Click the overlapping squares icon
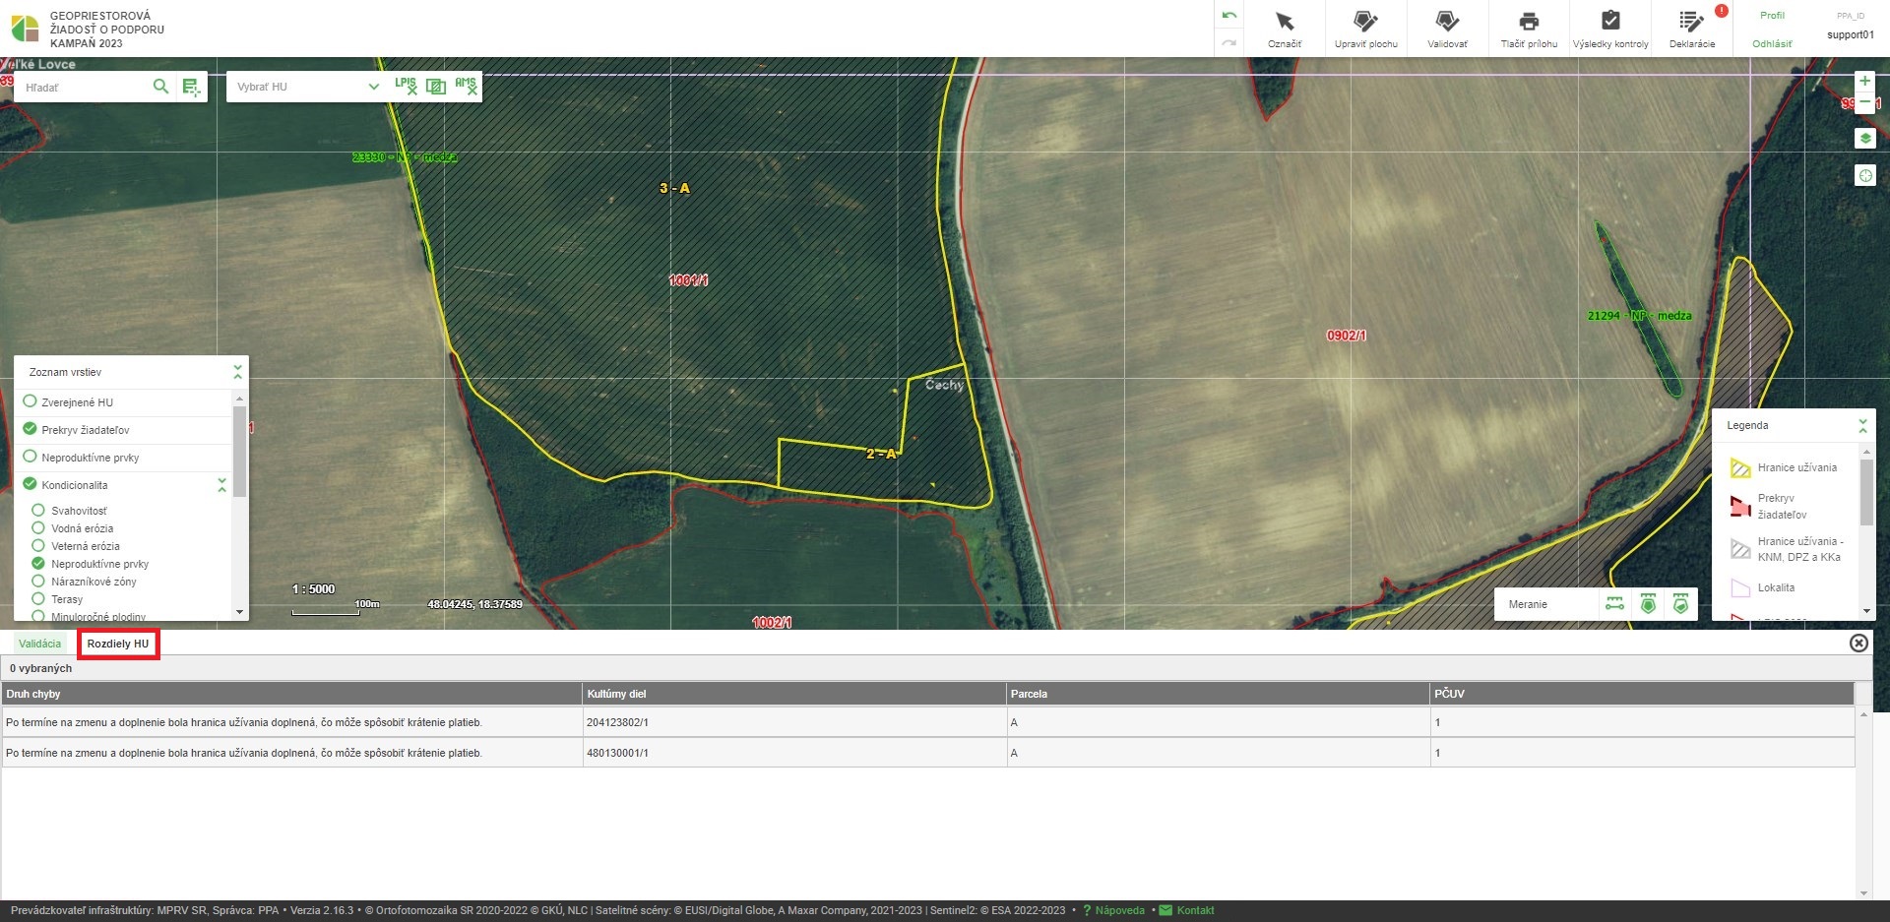Screen dimensions: 1890x922 [435, 87]
